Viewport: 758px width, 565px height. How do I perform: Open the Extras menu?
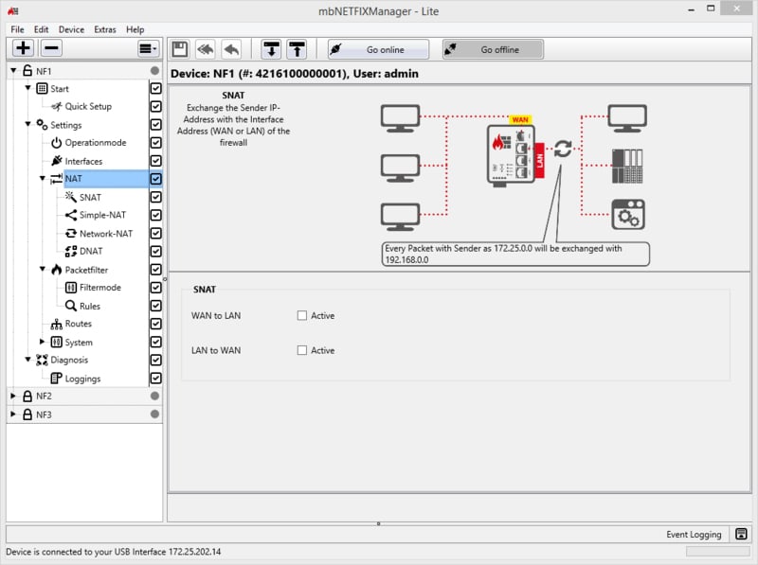click(105, 29)
